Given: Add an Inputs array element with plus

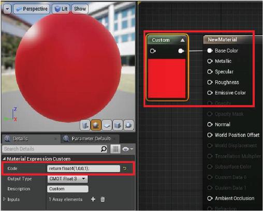Looking at the screenshot, I should (x=93, y=199).
